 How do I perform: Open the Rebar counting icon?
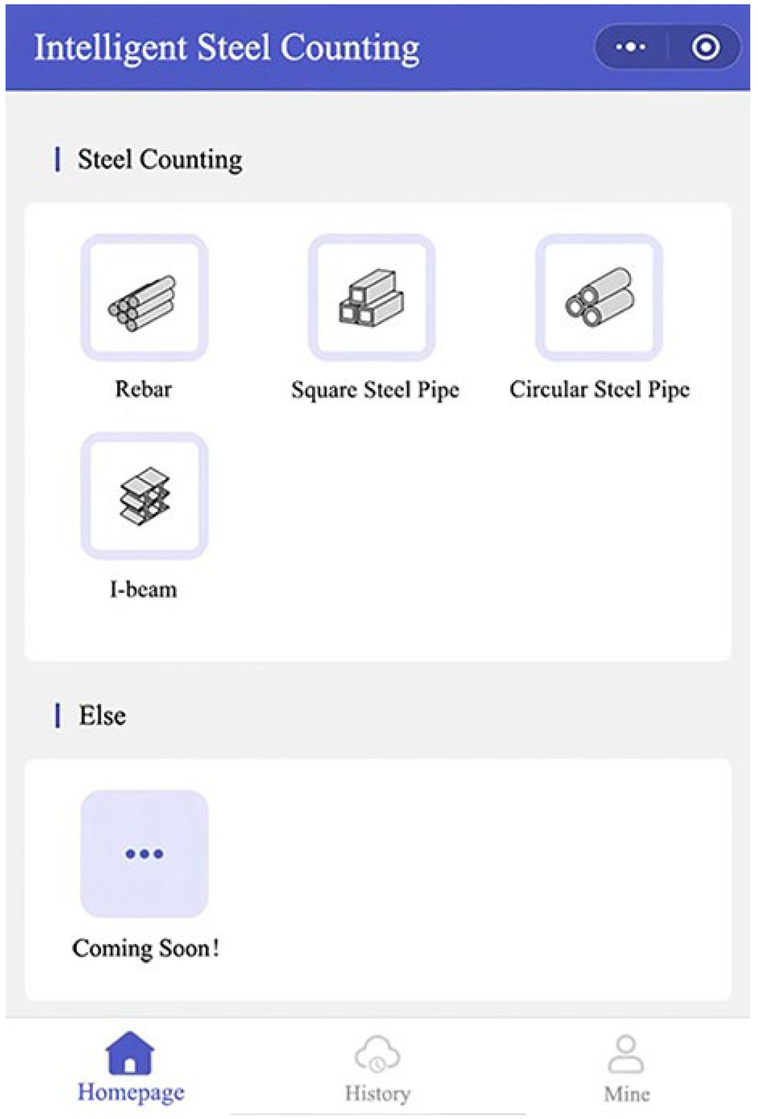coord(144,297)
